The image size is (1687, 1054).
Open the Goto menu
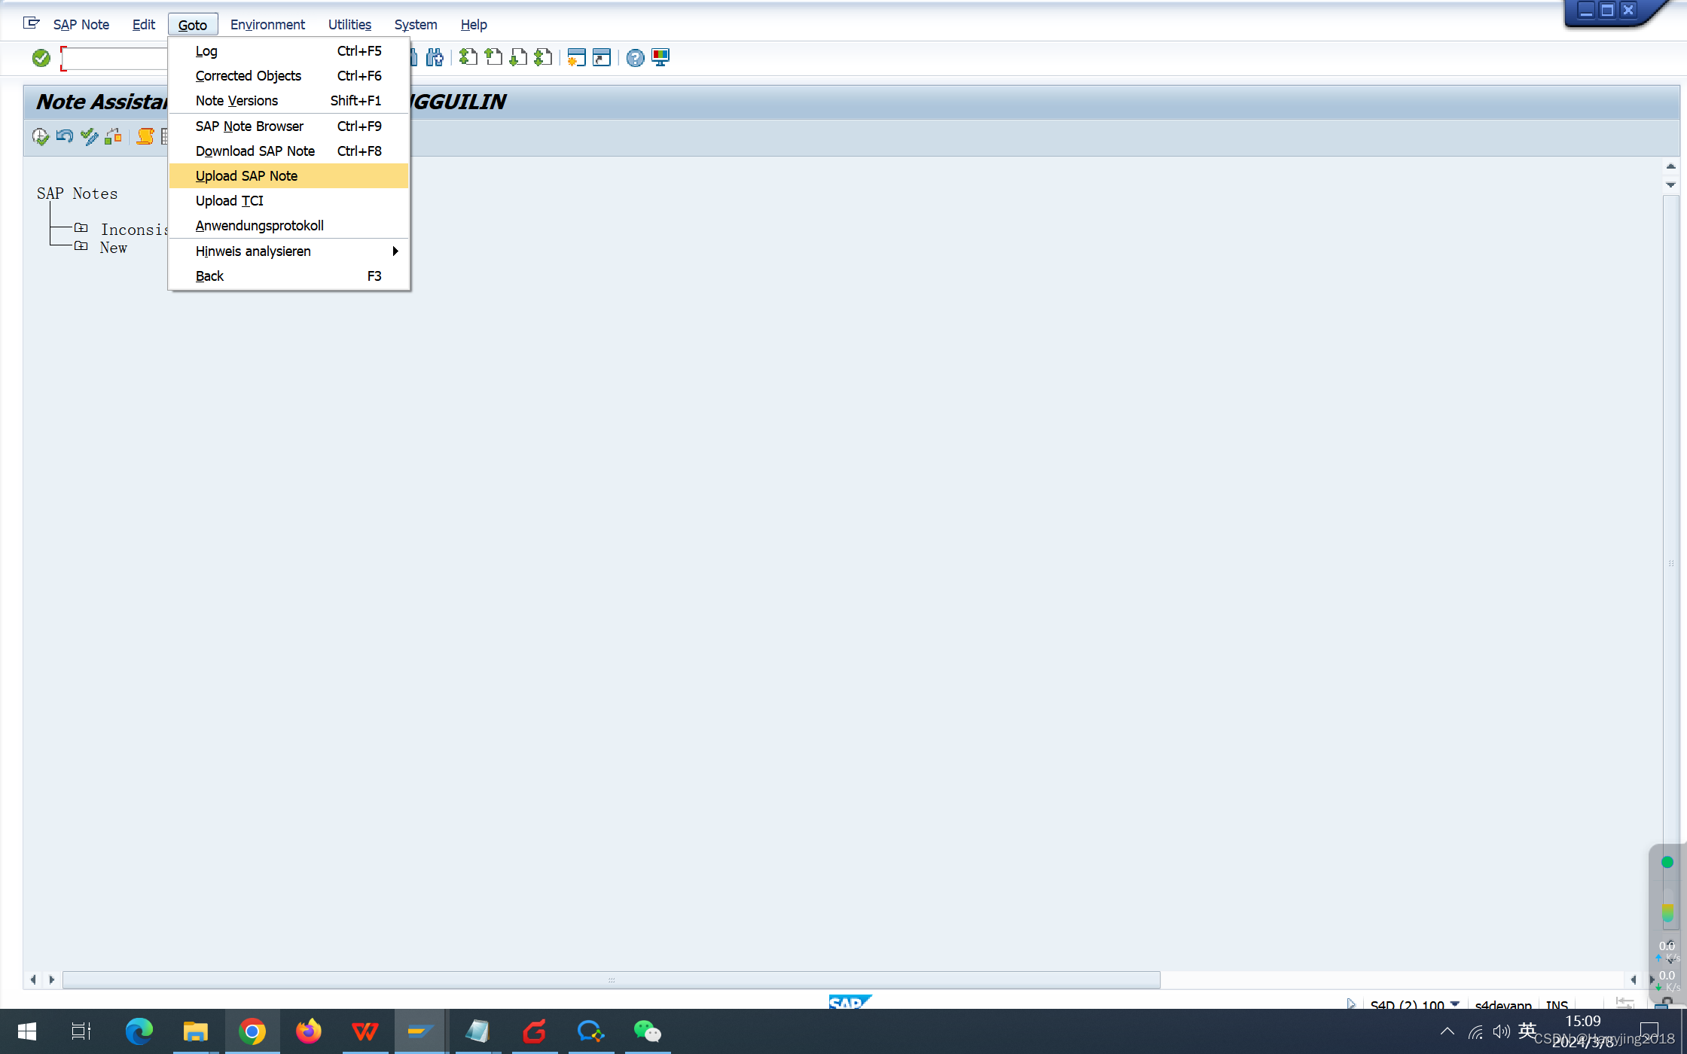tap(193, 24)
